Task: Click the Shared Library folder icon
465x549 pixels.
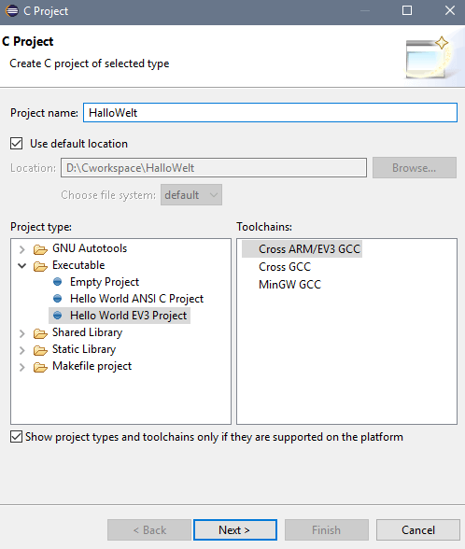Action: [x=40, y=333]
